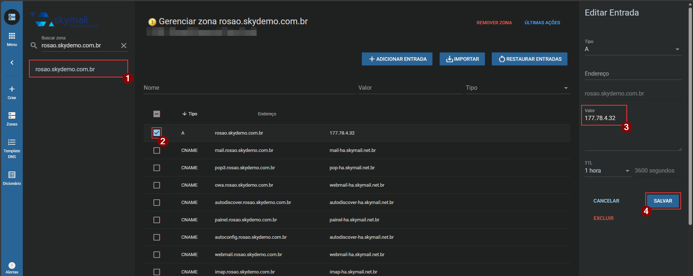Screen dimensions: 693x276
Task: Show Alertas at sidebar bottom
Action: (12, 266)
